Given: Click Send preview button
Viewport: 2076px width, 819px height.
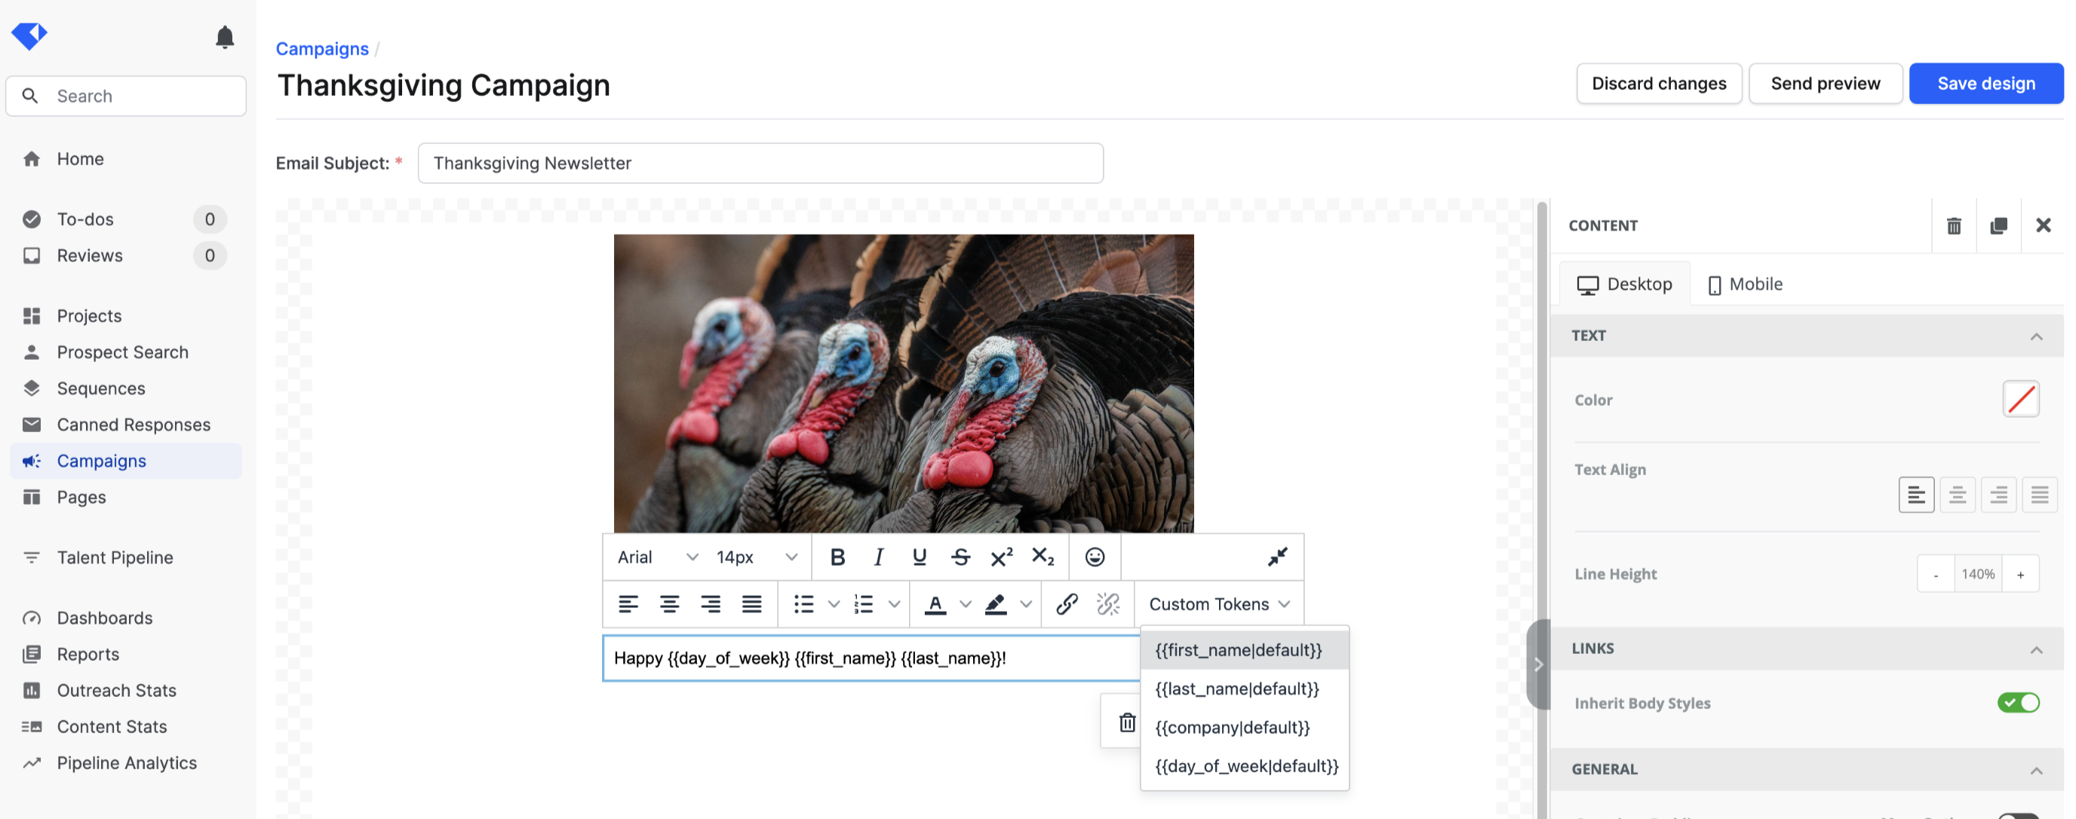Looking at the screenshot, I should [1825, 83].
